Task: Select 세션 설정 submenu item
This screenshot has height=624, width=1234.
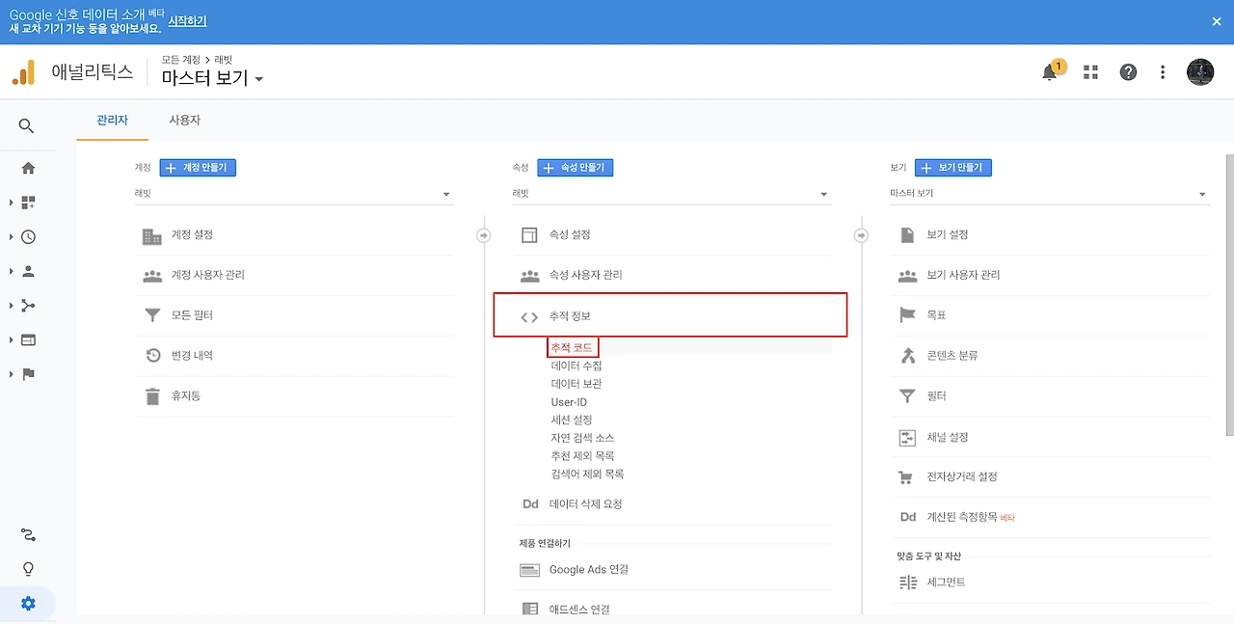Action: coord(572,420)
